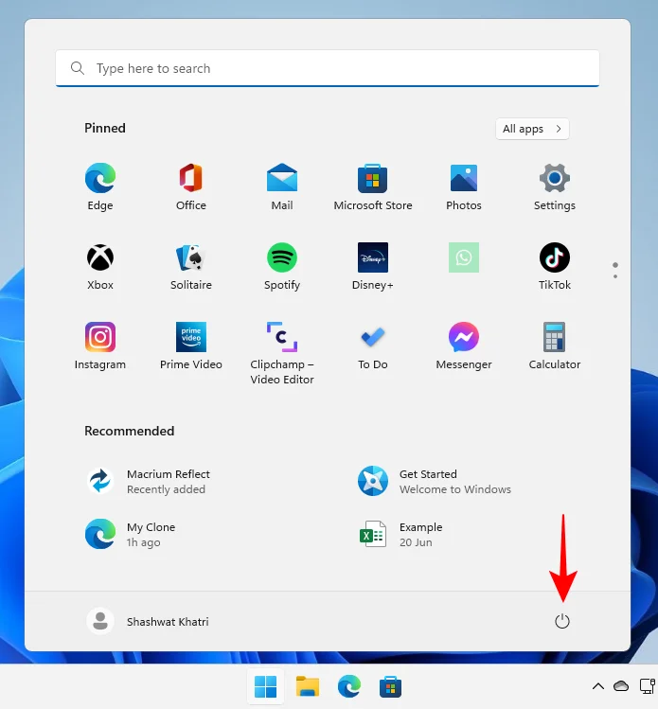Launch Instagram from pinned apps
The height and width of the screenshot is (709, 658).
(100, 346)
